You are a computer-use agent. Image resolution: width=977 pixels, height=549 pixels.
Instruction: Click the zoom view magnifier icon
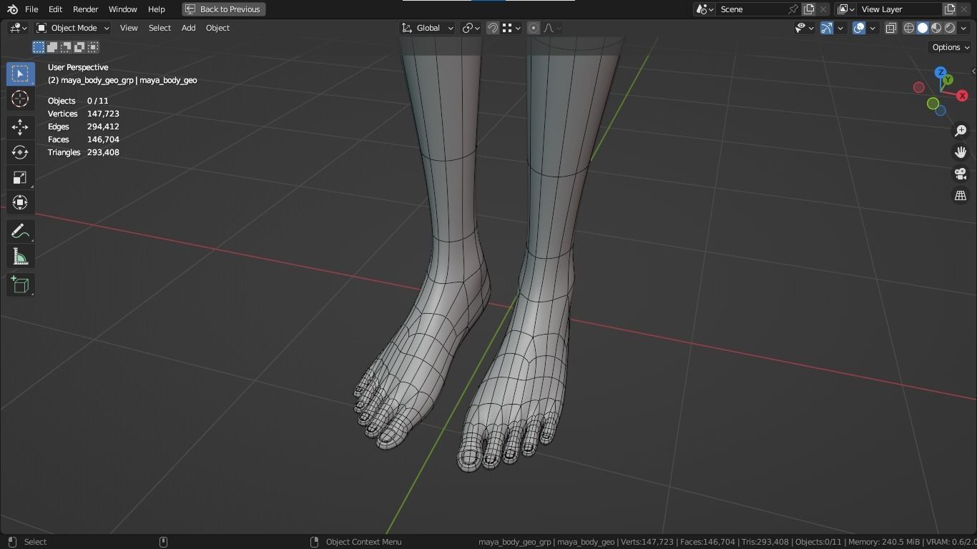tap(961, 131)
